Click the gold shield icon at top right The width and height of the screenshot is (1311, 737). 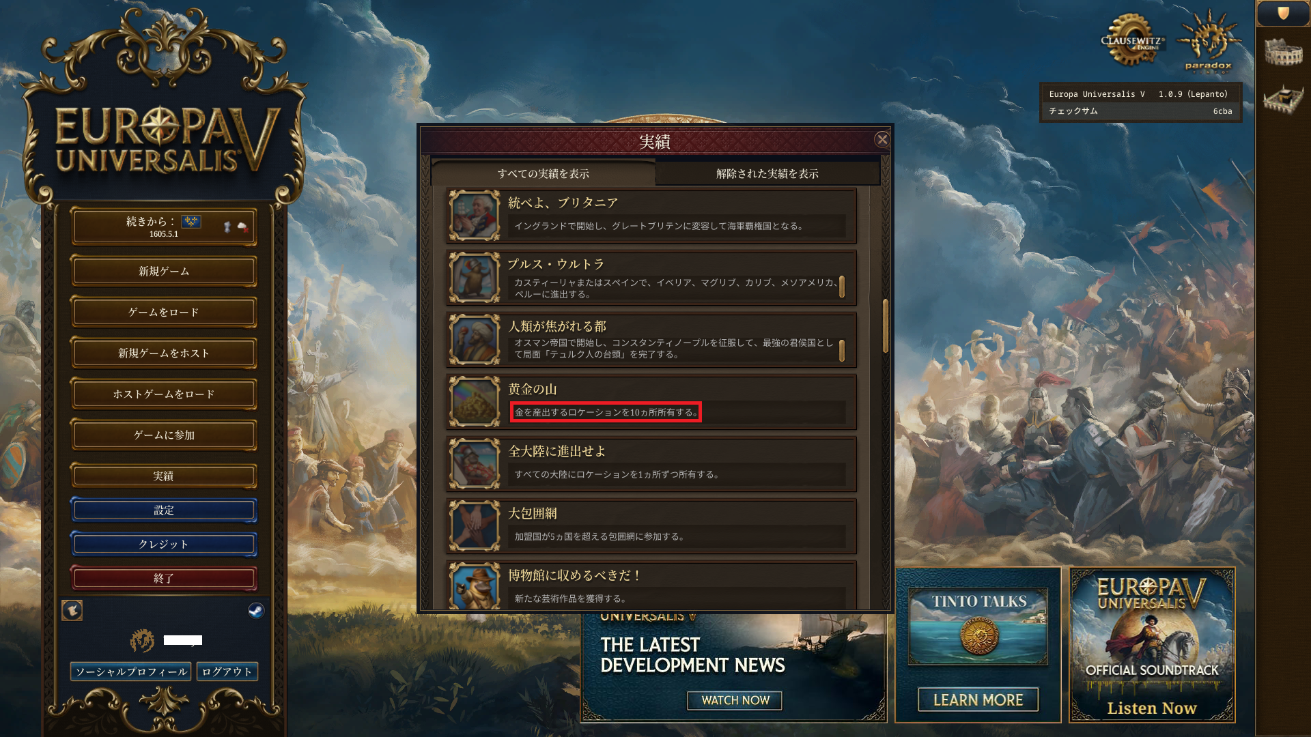(1283, 13)
